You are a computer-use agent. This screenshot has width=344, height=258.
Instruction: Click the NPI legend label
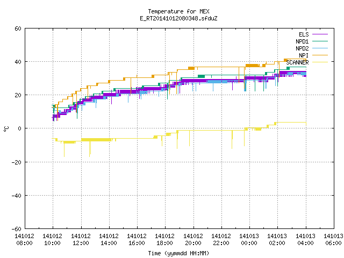tap(304, 55)
